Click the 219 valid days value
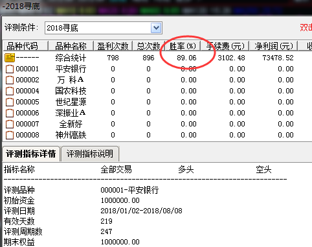The height and width of the screenshot is (247, 312). pyautogui.click(x=106, y=221)
